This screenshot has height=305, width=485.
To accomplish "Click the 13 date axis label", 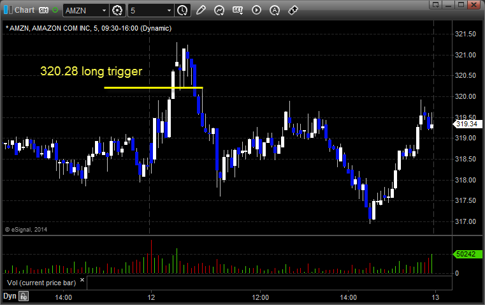I will (x=435, y=297).
